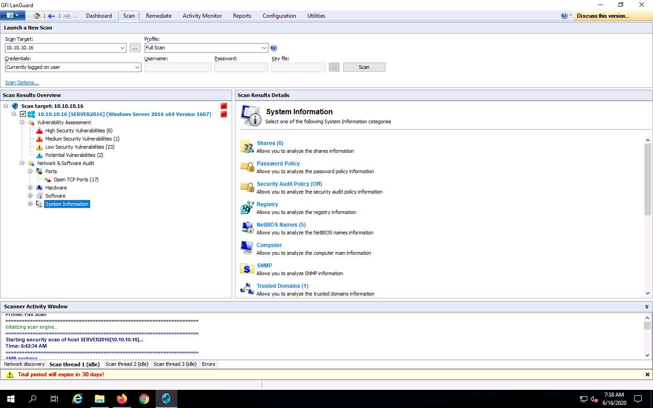Open the help menu near Discuss this version
The height and width of the screenshot is (408, 653).
coord(566,16)
